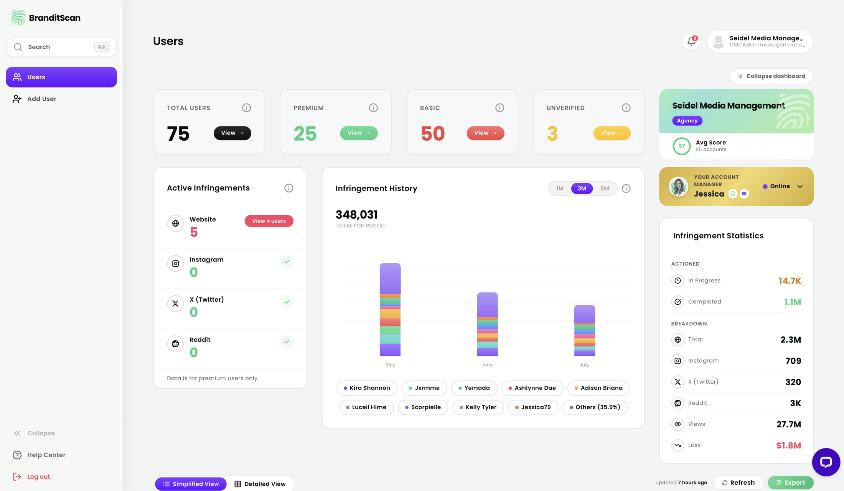Click the BranditScan fingerprint logo

[x=18, y=18]
